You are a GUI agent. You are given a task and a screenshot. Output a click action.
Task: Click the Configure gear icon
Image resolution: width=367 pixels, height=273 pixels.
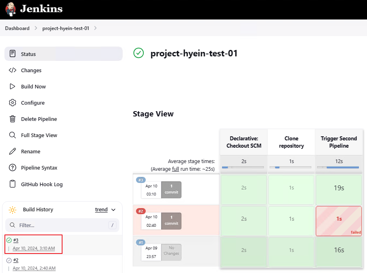13,103
